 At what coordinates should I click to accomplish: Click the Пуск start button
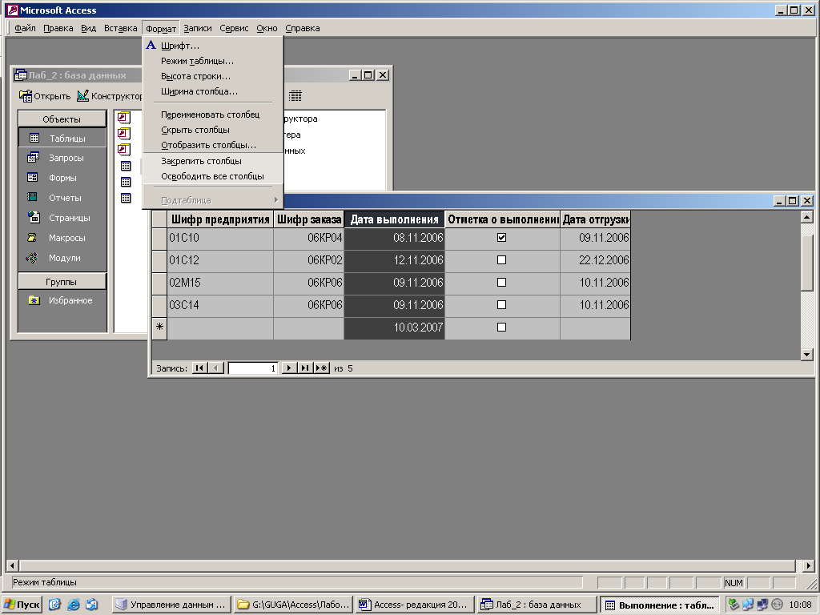[x=22, y=605]
